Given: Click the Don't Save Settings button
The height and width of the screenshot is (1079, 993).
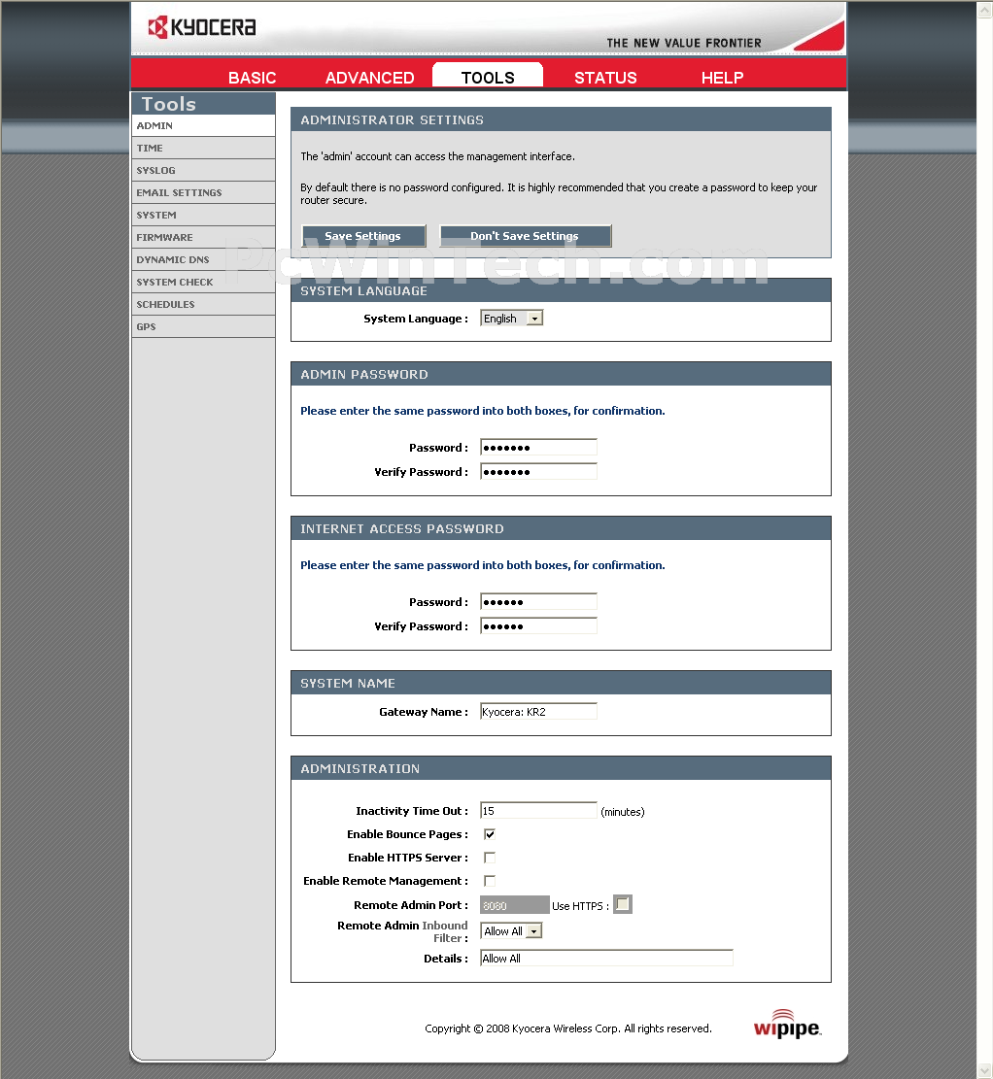Looking at the screenshot, I should point(525,236).
